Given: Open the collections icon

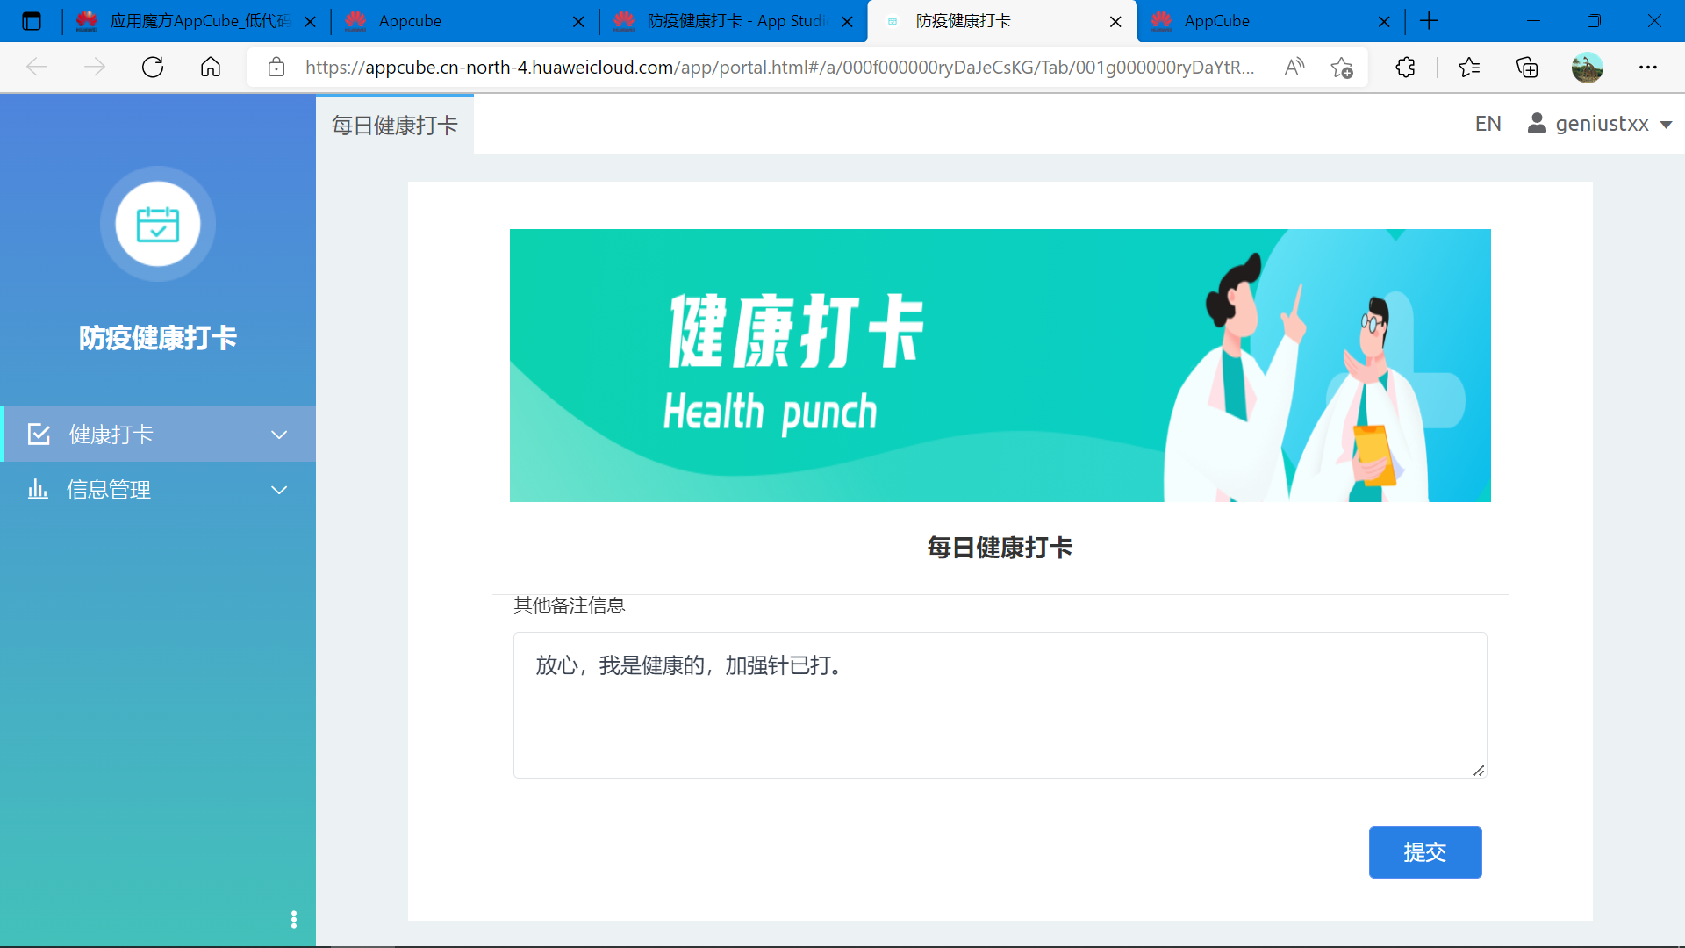Looking at the screenshot, I should 1527,68.
